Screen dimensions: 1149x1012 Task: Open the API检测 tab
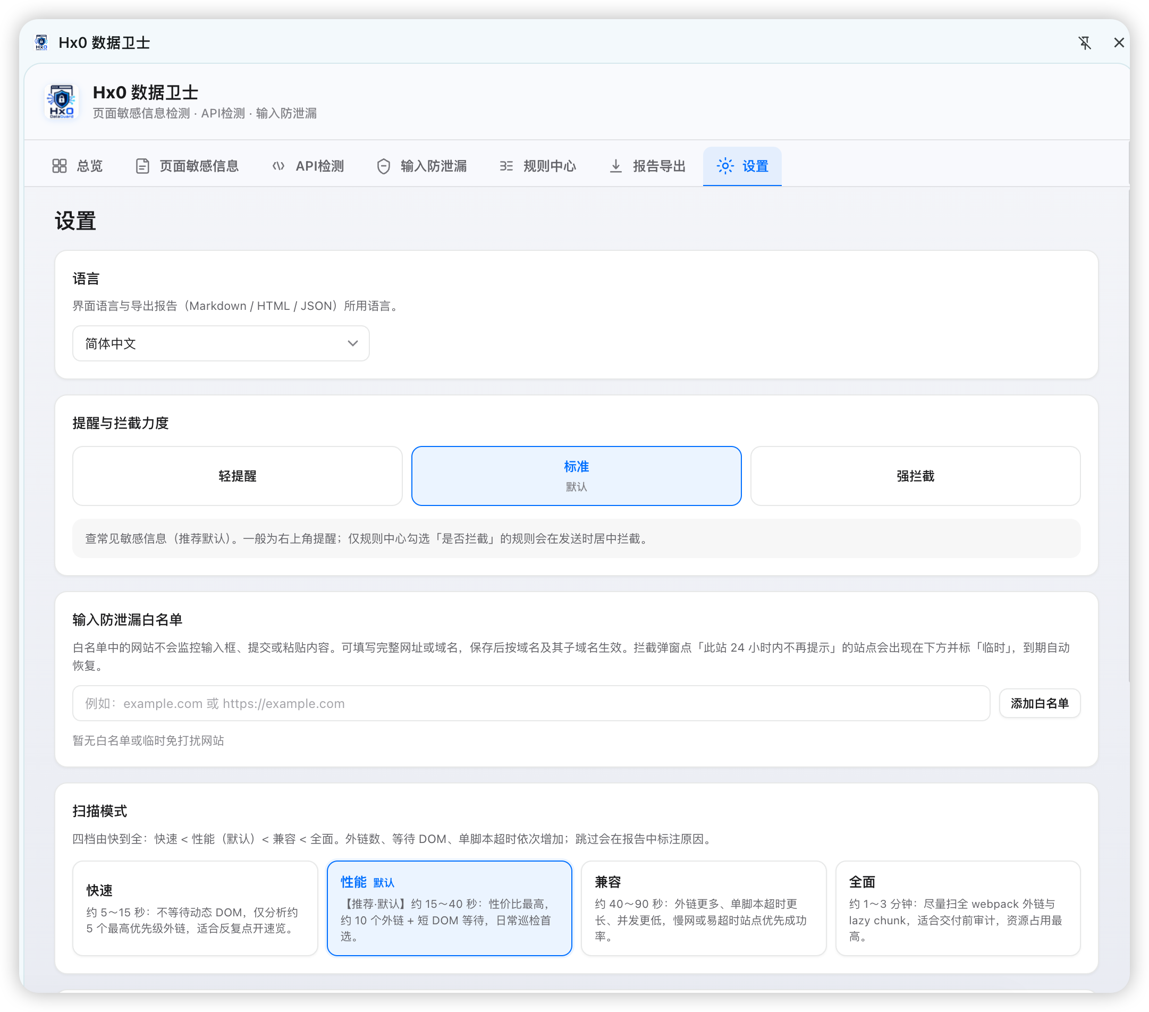(x=308, y=166)
